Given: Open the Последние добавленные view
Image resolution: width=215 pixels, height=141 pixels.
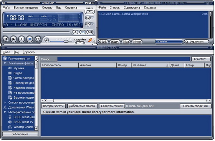Looking at the screenshot, I should pyautogui.click(x=21, y=83).
